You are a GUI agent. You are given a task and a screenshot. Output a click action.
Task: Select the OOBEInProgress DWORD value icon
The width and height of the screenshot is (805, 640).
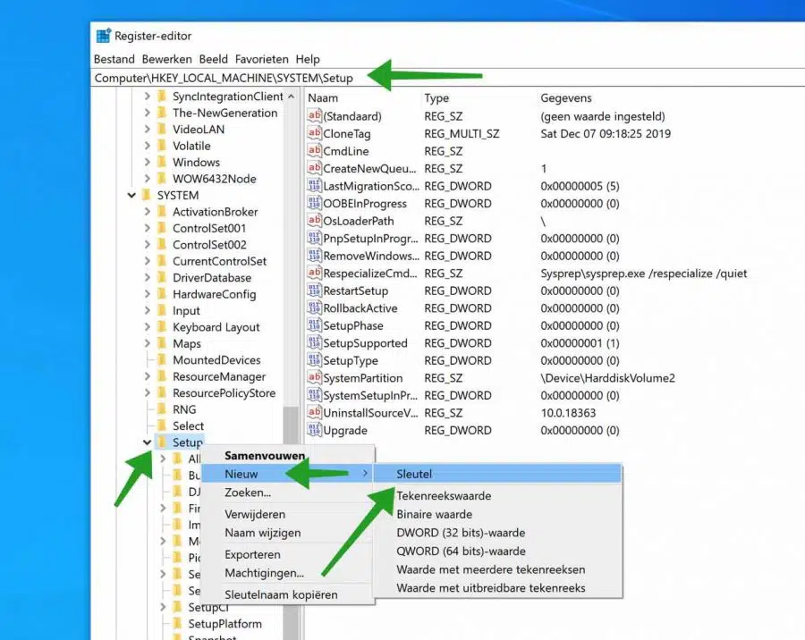[x=314, y=203]
